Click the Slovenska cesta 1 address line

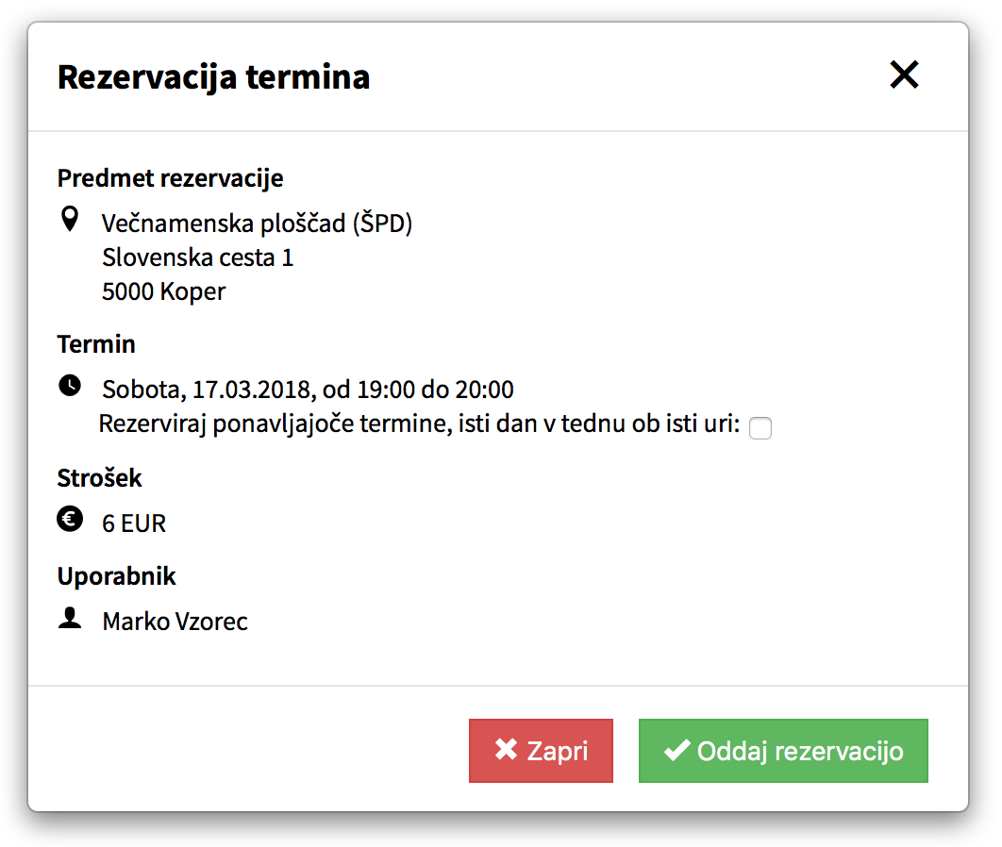(x=198, y=257)
